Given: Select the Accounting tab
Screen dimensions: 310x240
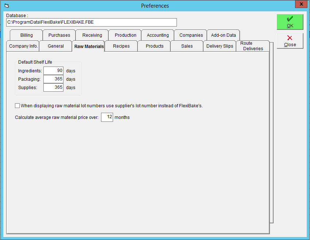Looking at the screenshot, I should pyautogui.click(x=158, y=35).
